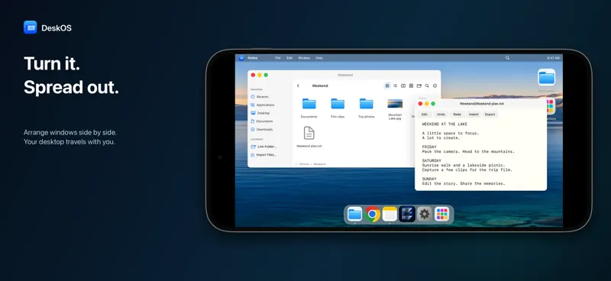
Task: Select Documents in the sidebar
Action: pyautogui.click(x=261, y=121)
